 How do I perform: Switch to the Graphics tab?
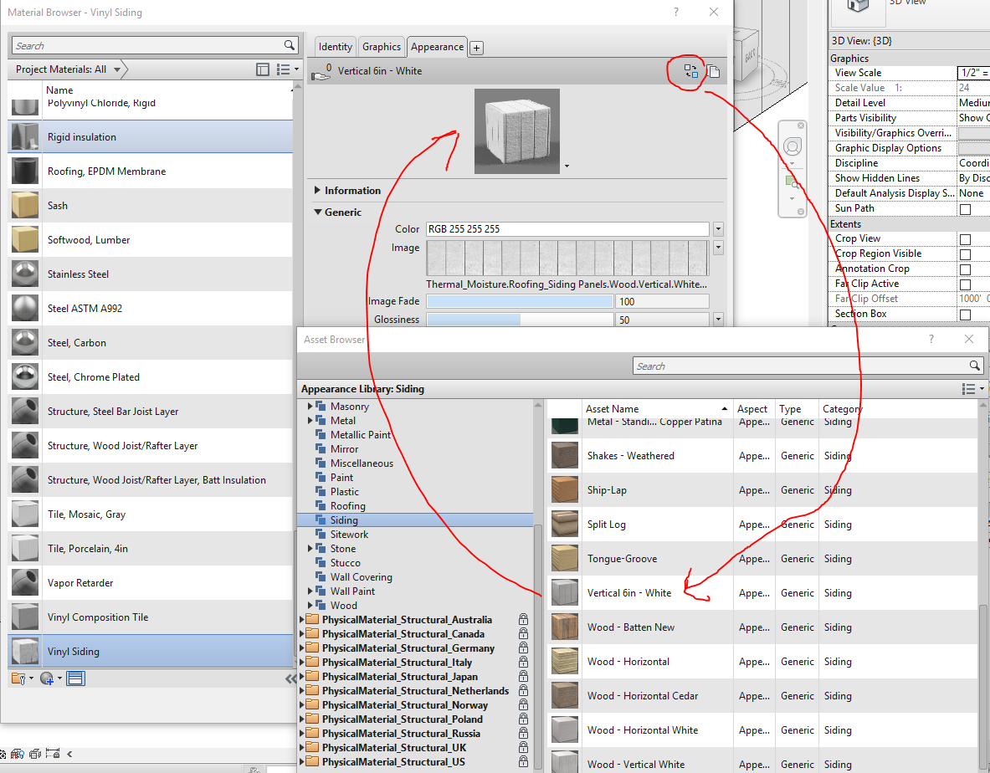382,47
